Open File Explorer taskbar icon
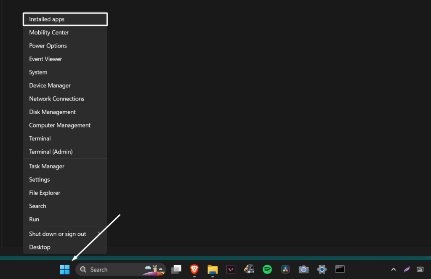 [213, 269]
